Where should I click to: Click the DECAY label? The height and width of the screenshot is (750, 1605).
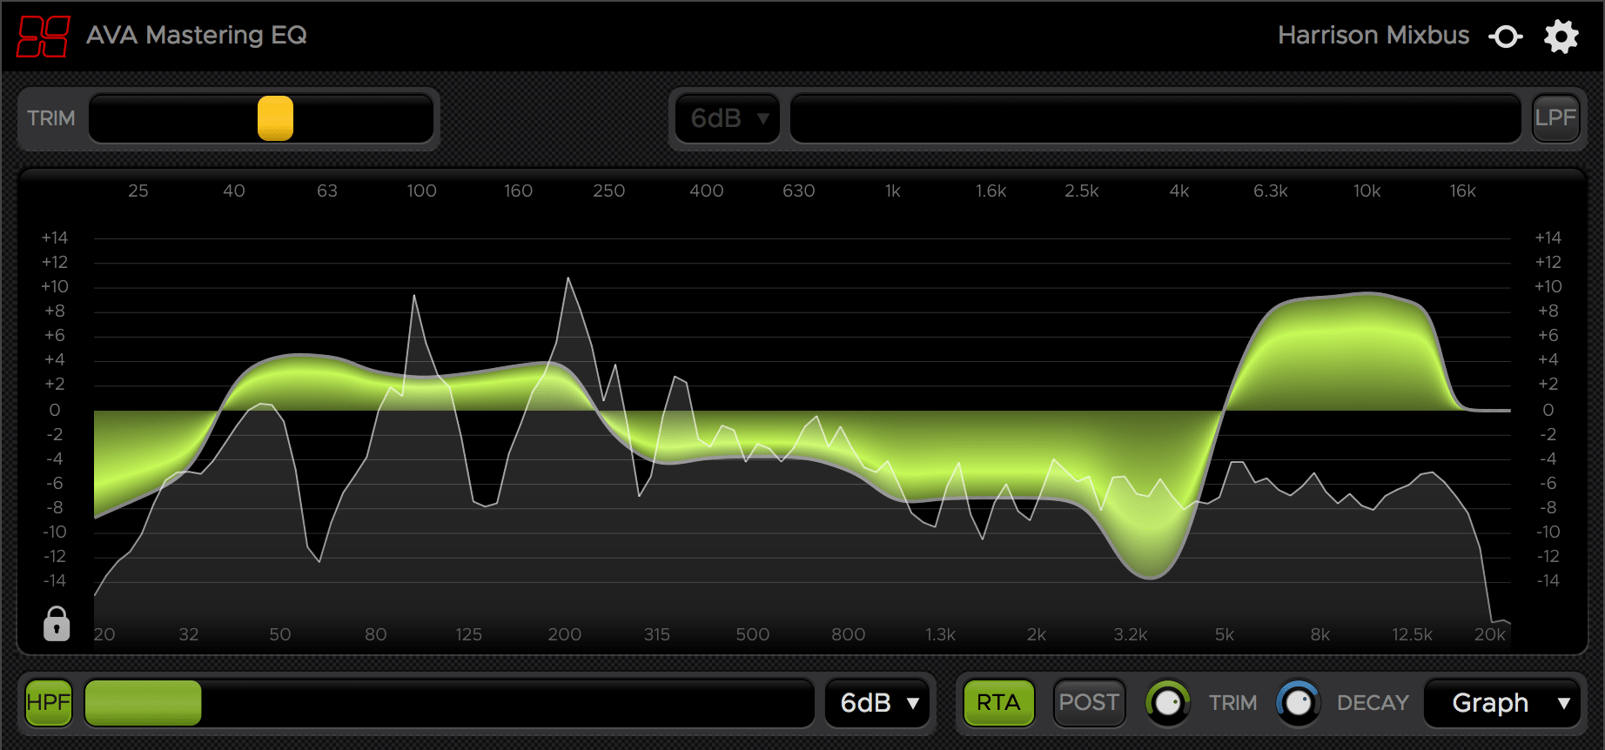[1373, 703]
